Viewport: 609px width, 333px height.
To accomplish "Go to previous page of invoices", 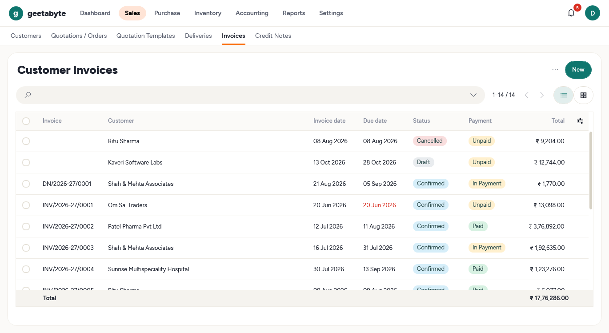I will [527, 95].
